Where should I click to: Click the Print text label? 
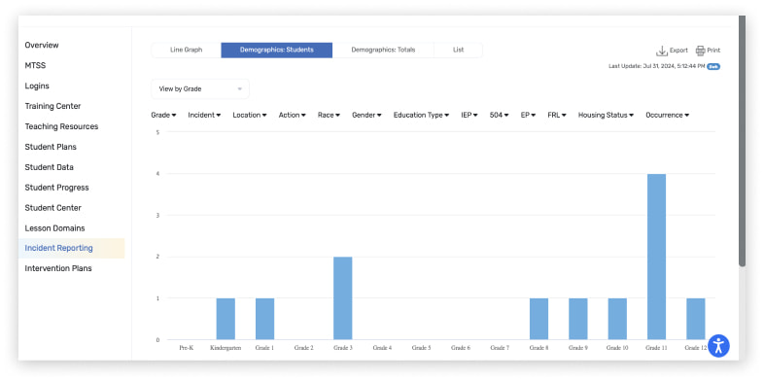(713, 51)
